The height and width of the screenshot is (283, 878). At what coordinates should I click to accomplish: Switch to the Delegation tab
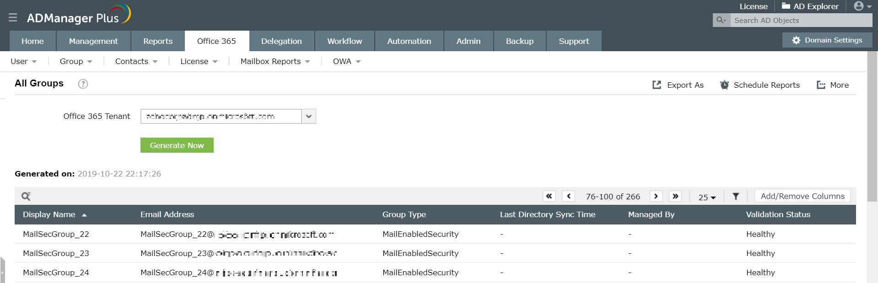tap(281, 41)
